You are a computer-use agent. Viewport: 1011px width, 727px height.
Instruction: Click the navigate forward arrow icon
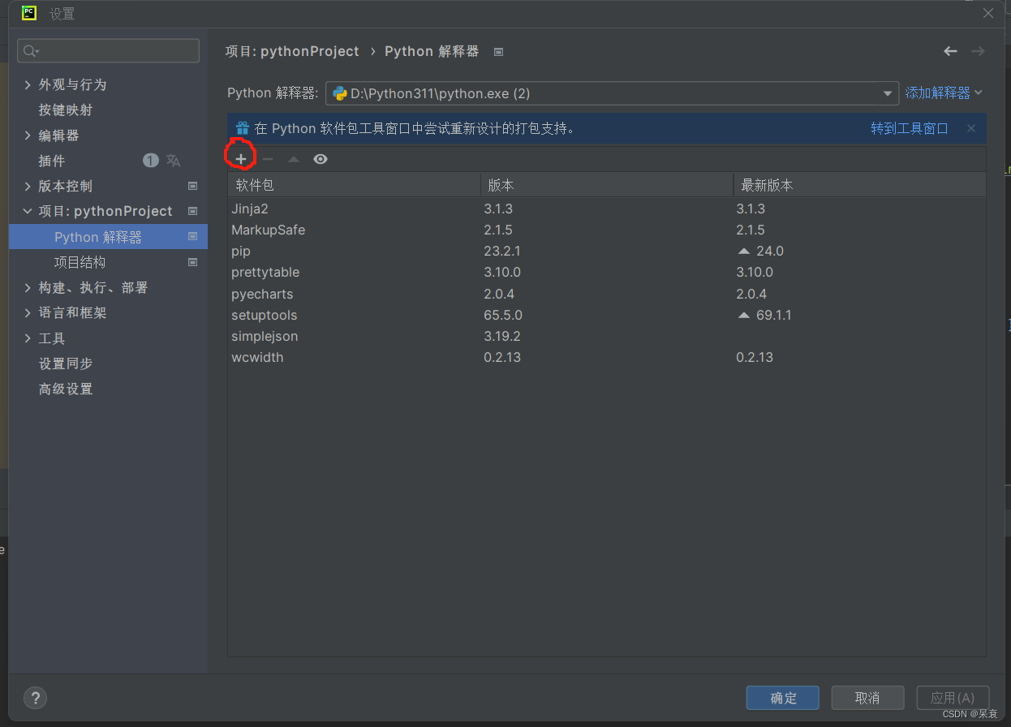978,51
